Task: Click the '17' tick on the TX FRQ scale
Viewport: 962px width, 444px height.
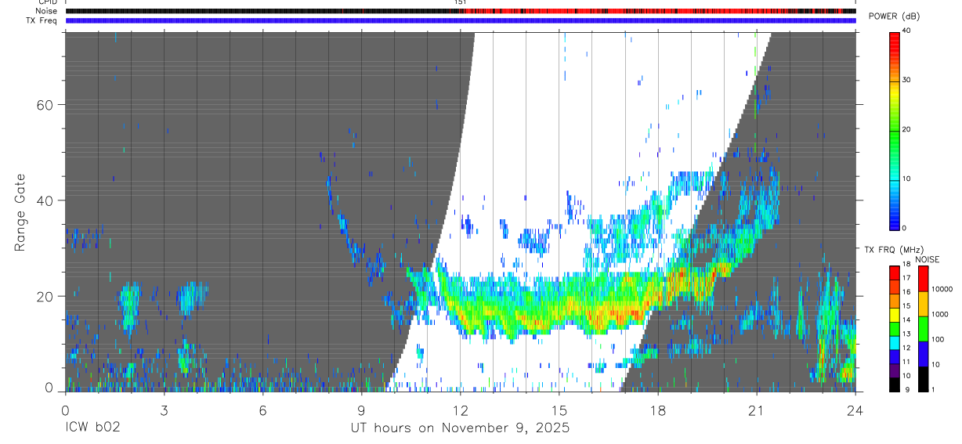Action: [x=907, y=279]
